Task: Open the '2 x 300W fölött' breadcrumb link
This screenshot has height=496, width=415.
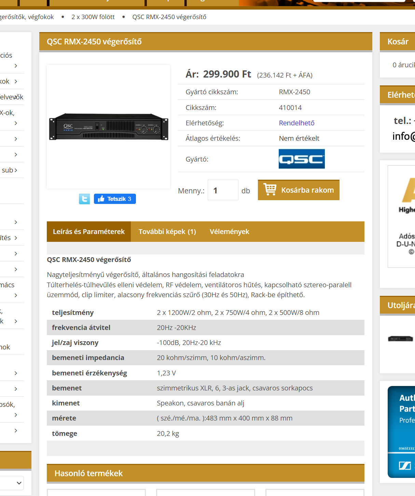Action: click(93, 17)
